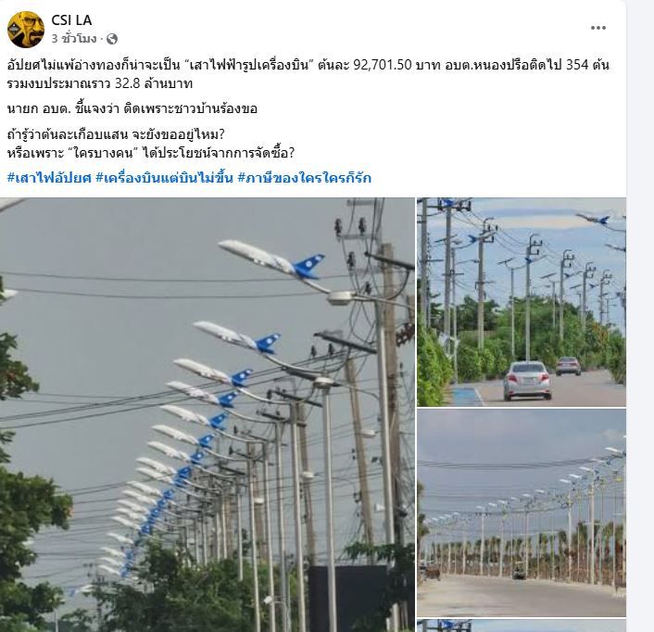Open hashtag #ภาษีของใครใครก็รัก
The image size is (654, 632).
click(x=305, y=178)
